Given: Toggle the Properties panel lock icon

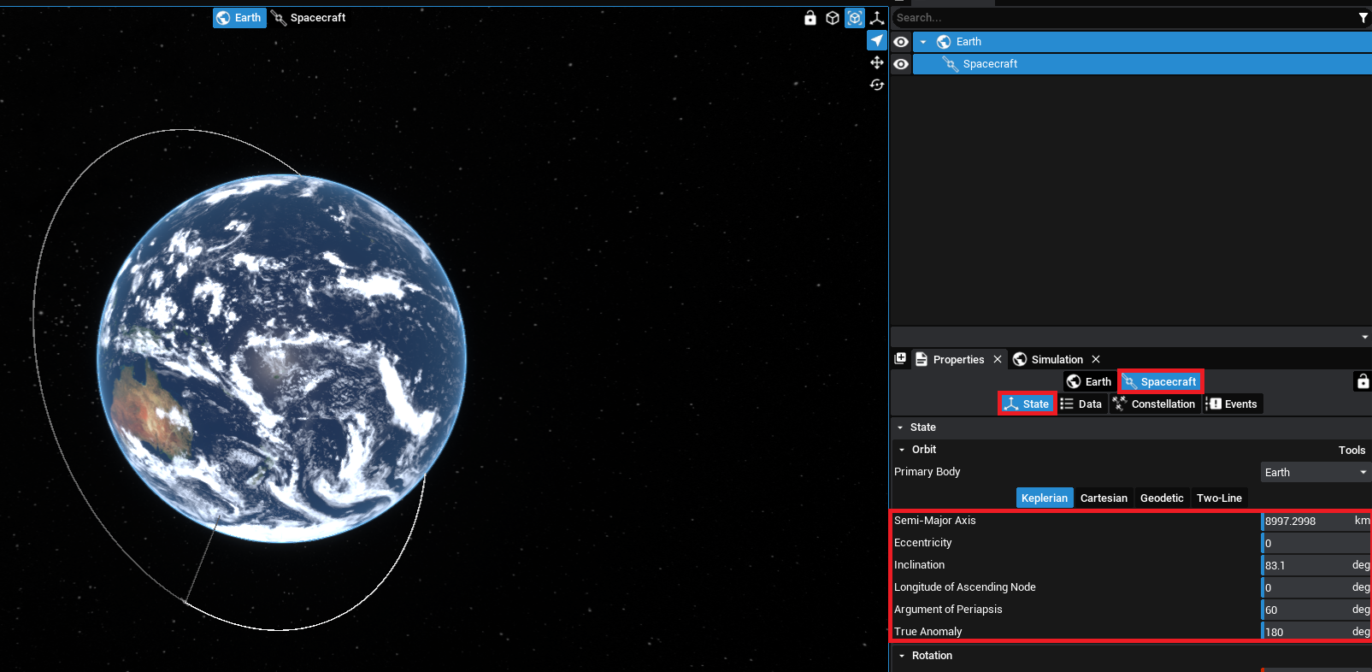Looking at the screenshot, I should 1363,381.
